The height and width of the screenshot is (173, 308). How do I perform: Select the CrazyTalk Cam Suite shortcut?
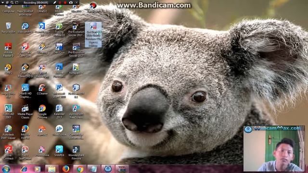point(25,50)
